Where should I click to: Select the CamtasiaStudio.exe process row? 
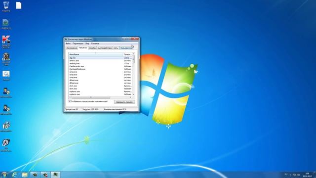[x=100, y=69]
